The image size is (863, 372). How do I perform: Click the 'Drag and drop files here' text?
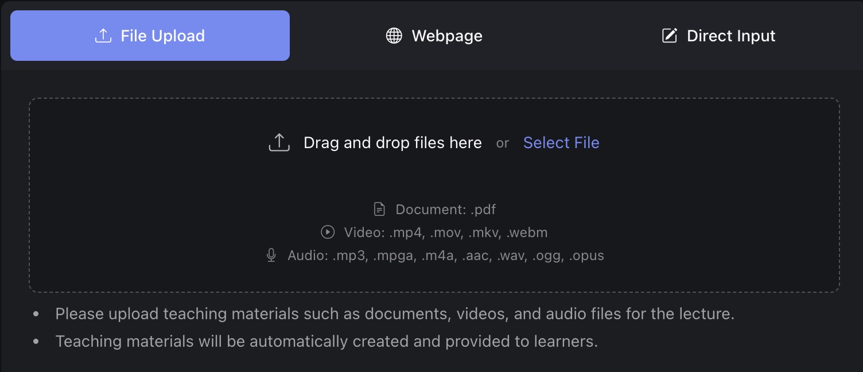(392, 142)
